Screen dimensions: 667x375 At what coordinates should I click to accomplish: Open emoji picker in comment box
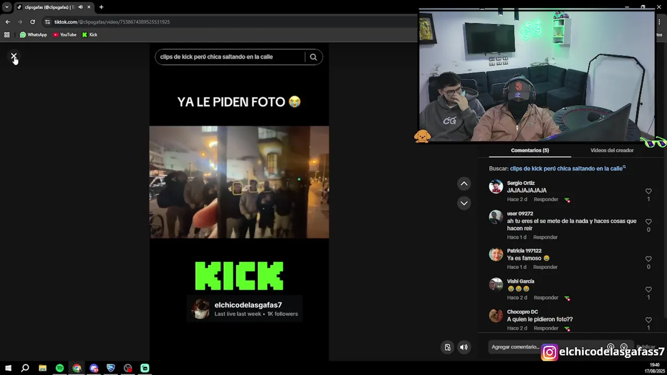tap(624, 347)
